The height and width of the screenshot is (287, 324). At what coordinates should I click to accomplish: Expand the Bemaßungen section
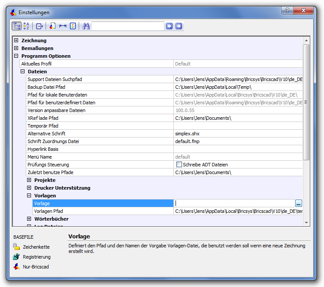[16, 48]
